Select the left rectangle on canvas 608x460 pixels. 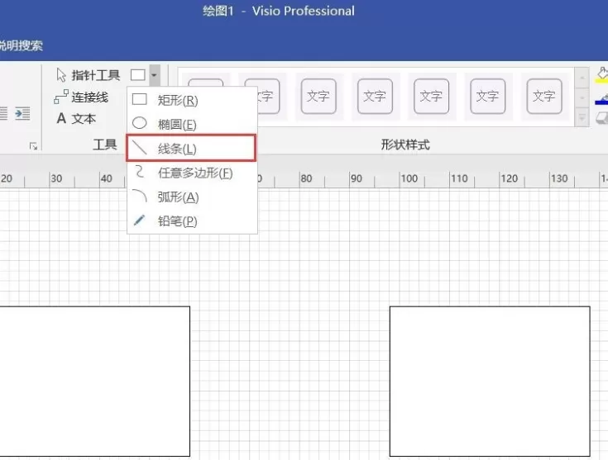94,381
